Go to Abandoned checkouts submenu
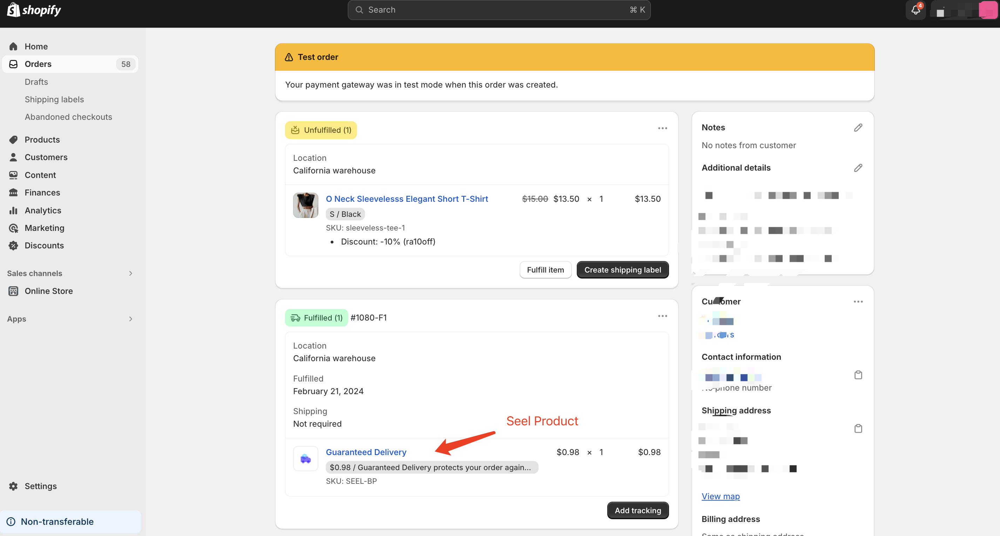Image resolution: width=1000 pixels, height=536 pixels. (68, 117)
